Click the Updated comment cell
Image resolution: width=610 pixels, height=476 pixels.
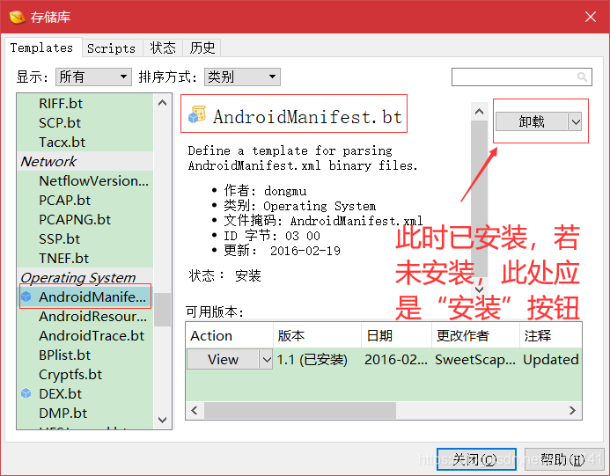click(551, 359)
